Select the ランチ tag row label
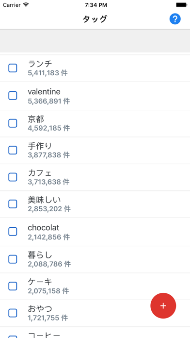This screenshot has width=190, height=338. (x=40, y=64)
